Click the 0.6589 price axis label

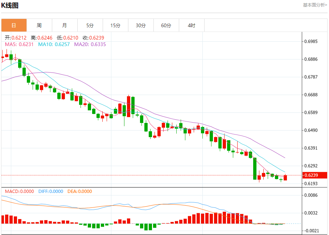[x=311, y=112]
